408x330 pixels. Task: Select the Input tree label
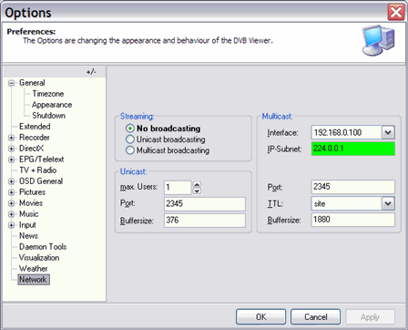(x=27, y=225)
